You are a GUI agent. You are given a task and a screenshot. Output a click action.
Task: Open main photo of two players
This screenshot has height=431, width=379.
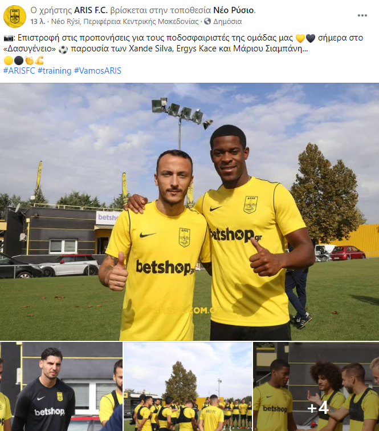point(189,212)
